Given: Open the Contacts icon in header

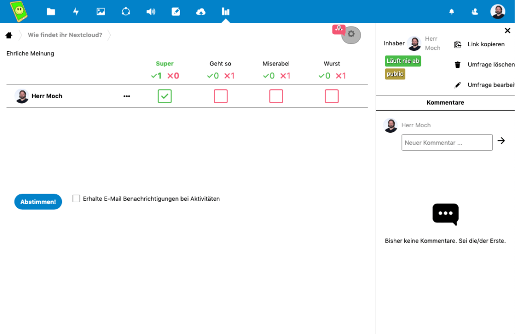Looking at the screenshot, I should (x=474, y=12).
